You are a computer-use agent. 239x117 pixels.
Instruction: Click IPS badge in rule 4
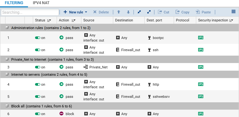(201, 84)
